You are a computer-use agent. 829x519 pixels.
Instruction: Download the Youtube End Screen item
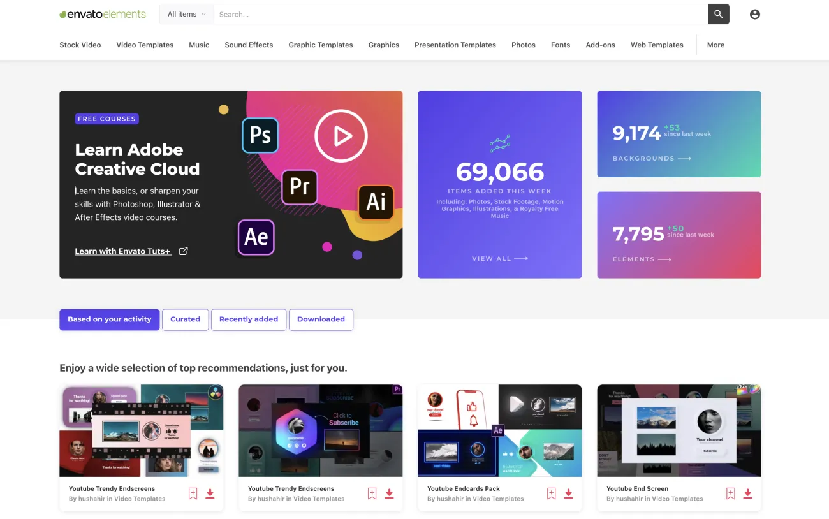click(x=747, y=493)
